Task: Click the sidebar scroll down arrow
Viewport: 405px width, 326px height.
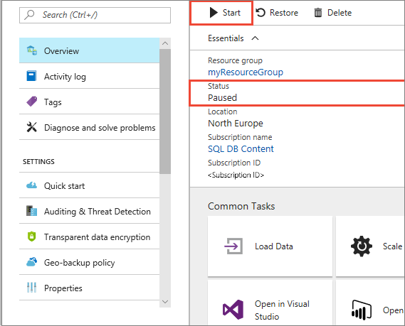Action: 165,302
